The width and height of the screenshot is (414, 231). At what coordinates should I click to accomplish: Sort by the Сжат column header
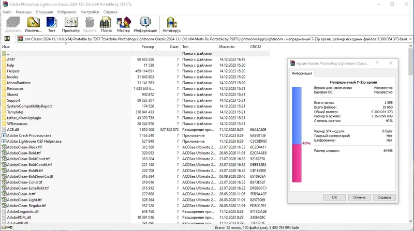click(x=168, y=47)
